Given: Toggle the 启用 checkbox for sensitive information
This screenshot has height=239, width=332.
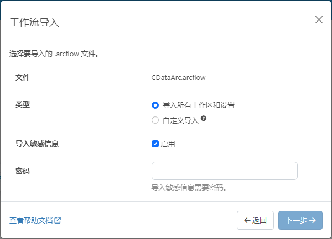Looking at the screenshot, I should tap(155, 144).
